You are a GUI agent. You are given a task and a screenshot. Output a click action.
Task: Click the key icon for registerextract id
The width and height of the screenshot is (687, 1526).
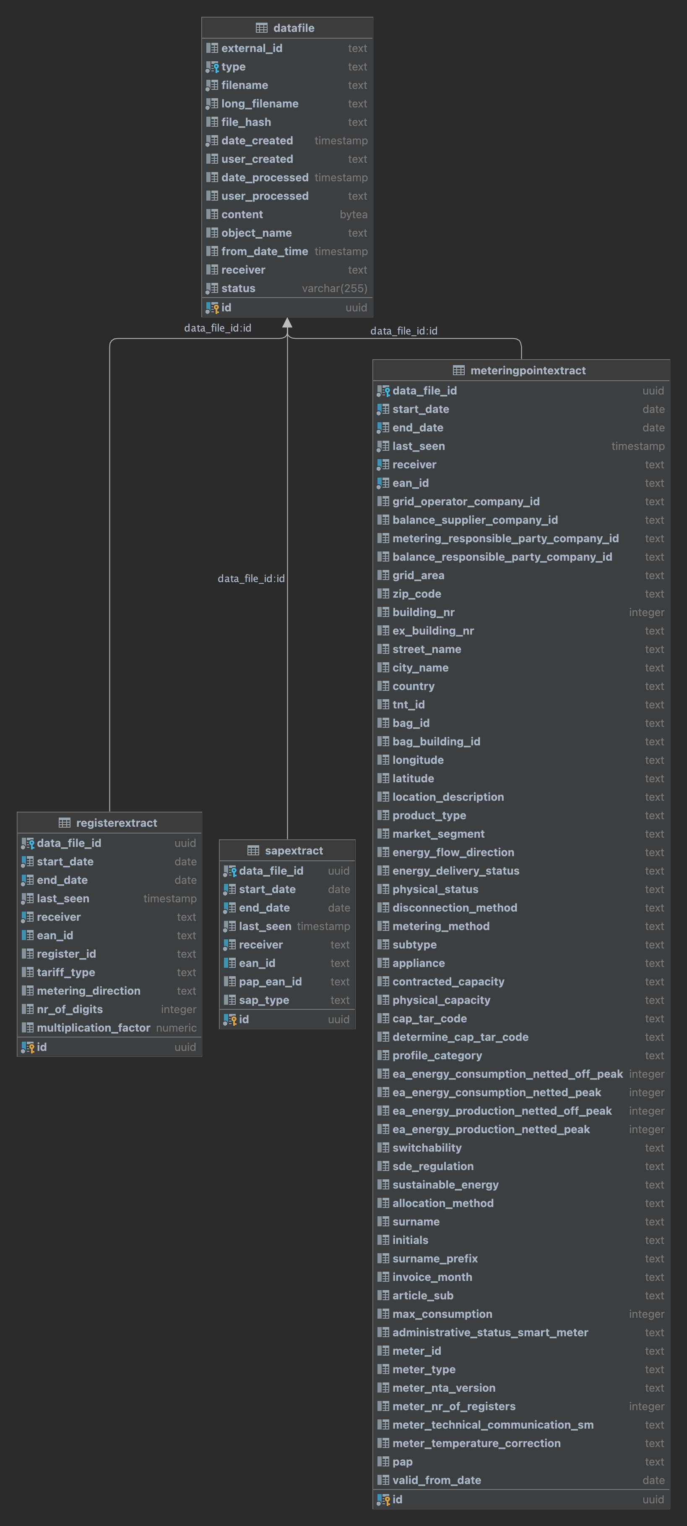[x=28, y=1048]
